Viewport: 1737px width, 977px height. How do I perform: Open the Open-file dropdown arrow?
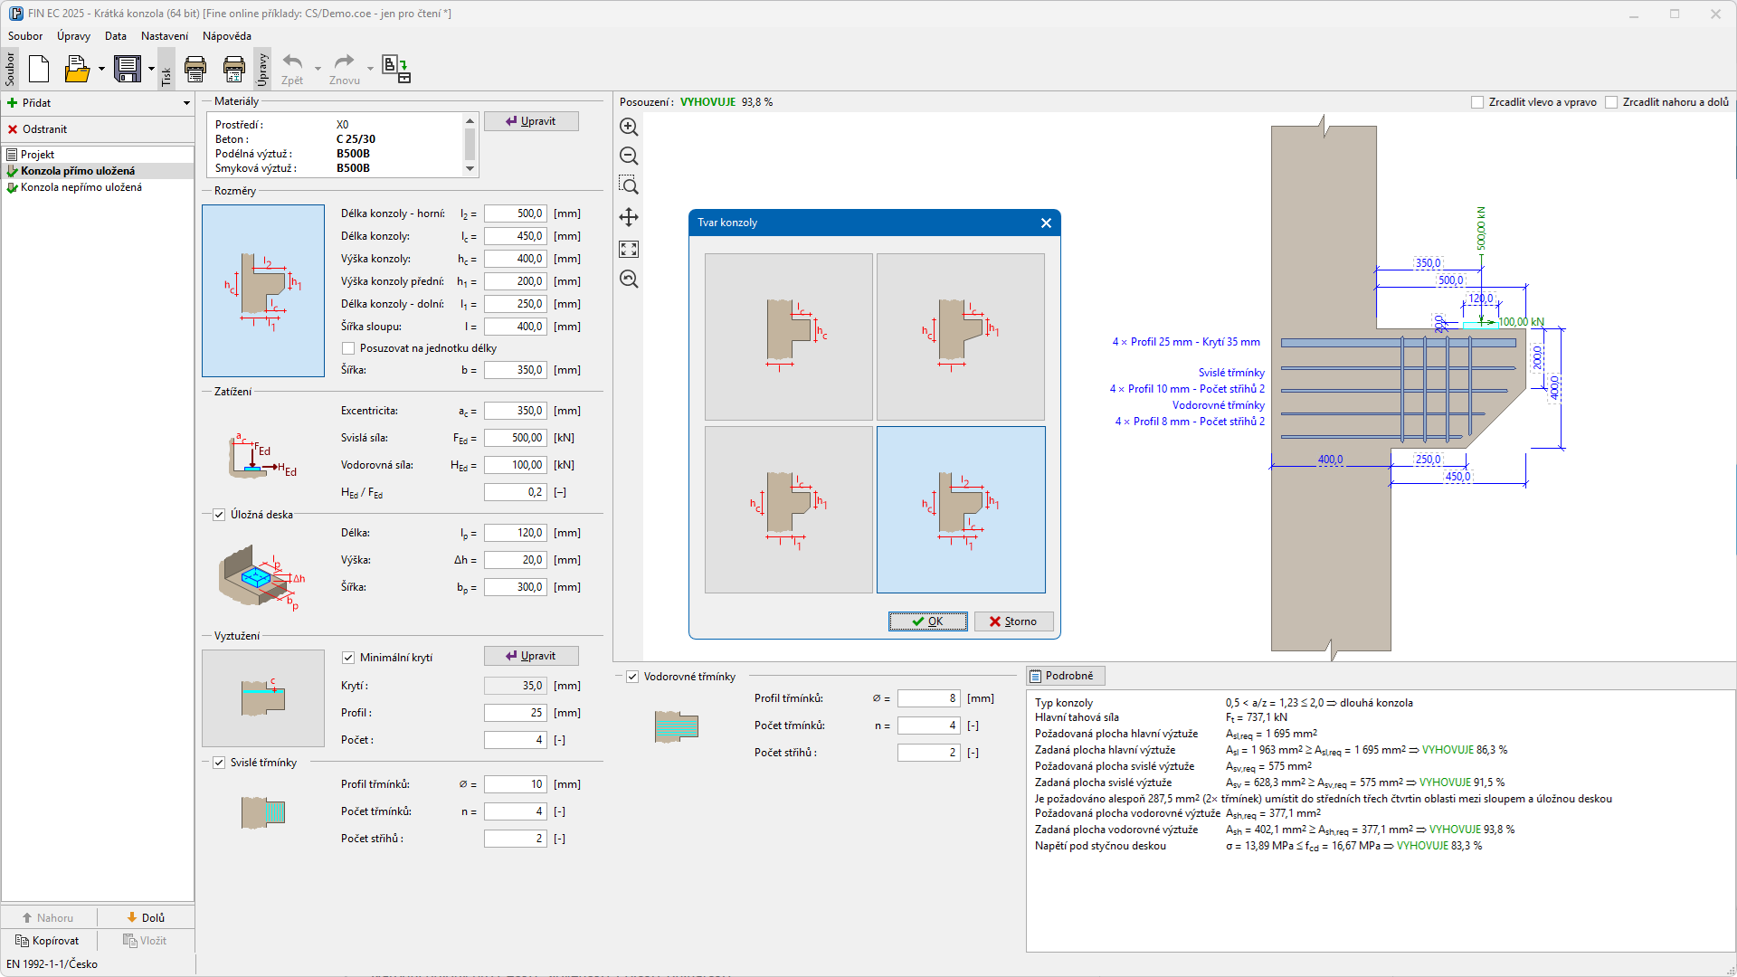click(x=101, y=69)
